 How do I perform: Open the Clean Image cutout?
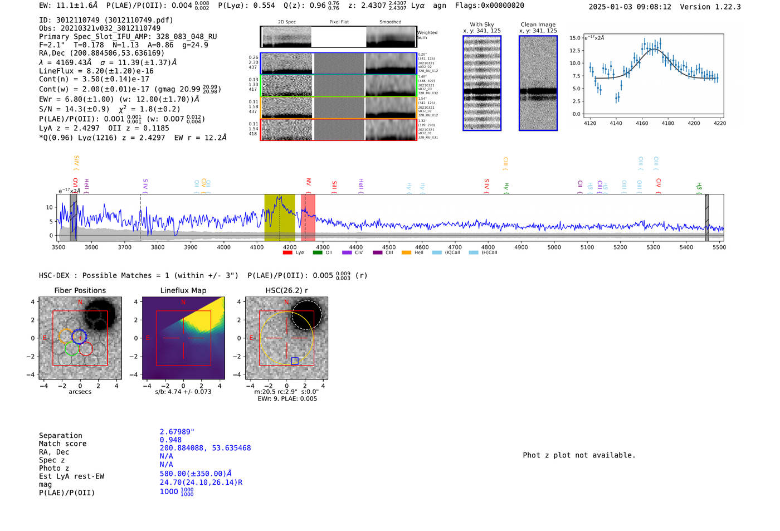point(538,83)
